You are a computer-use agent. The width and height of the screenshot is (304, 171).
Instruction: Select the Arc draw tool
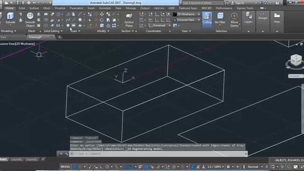80,14
